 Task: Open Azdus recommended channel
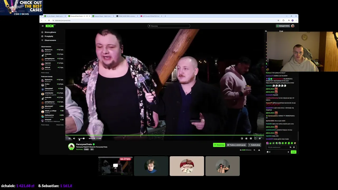coord(52,84)
